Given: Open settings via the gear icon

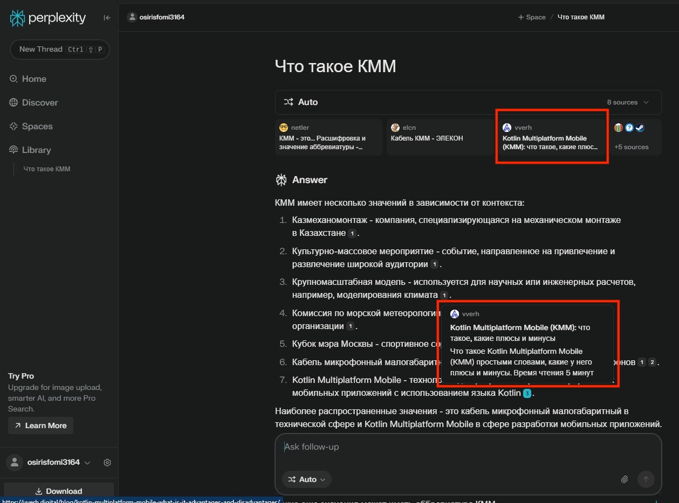Looking at the screenshot, I should tap(107, 462).
